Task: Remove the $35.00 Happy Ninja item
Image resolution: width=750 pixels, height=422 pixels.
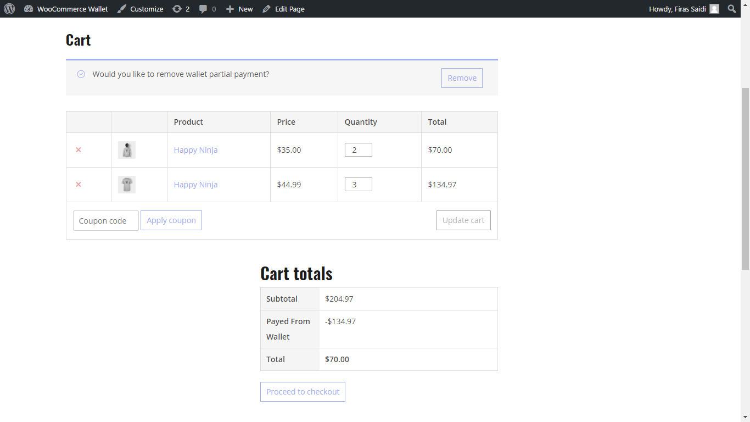Action: 79,150
